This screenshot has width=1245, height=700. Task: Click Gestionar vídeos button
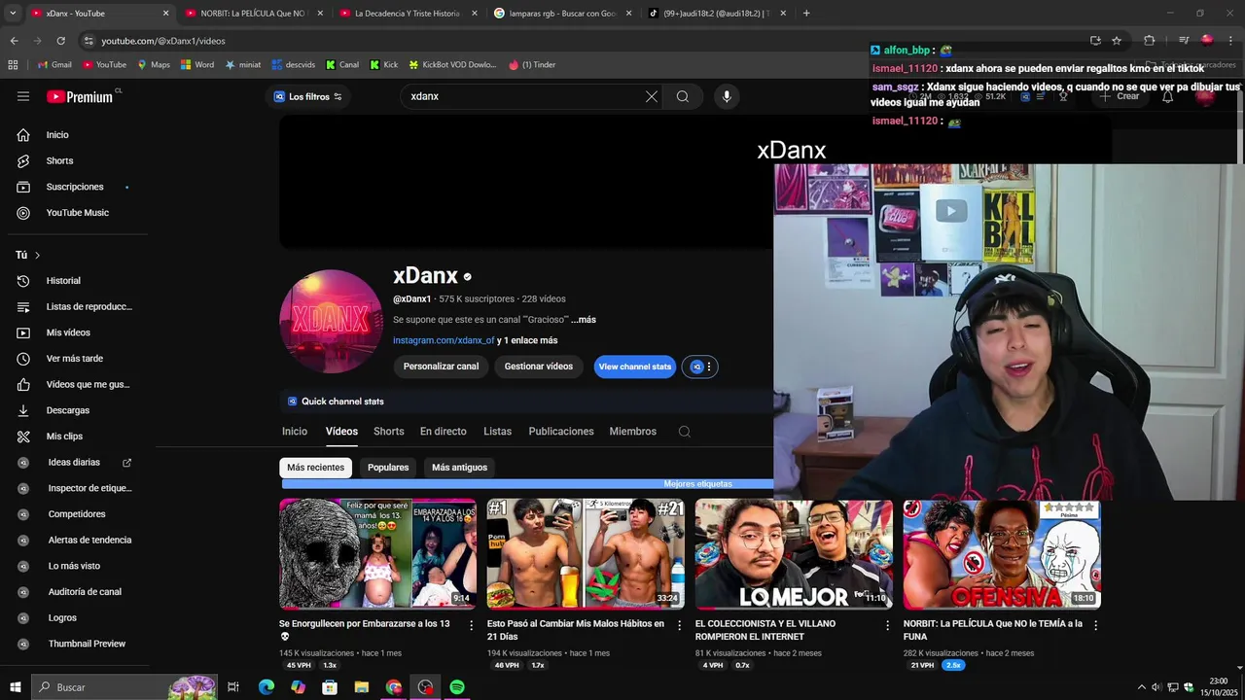tap(539, 367)
